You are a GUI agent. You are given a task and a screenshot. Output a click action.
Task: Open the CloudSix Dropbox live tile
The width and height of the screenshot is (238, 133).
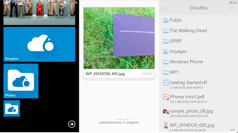click(39, 44)
